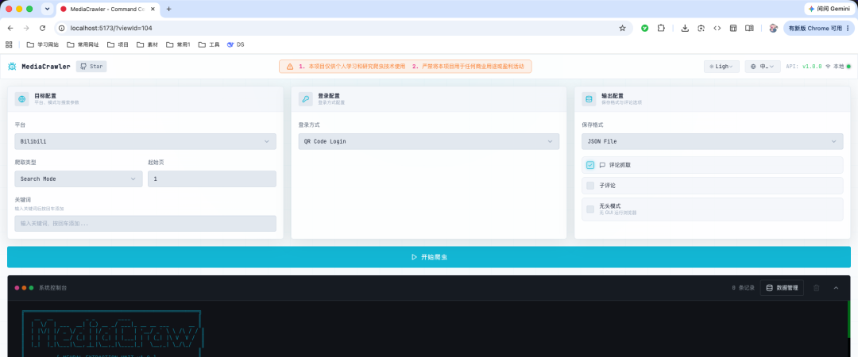Click the database icon of 输出配置
This screenshot has width=858, height=357.
(589, 99)
